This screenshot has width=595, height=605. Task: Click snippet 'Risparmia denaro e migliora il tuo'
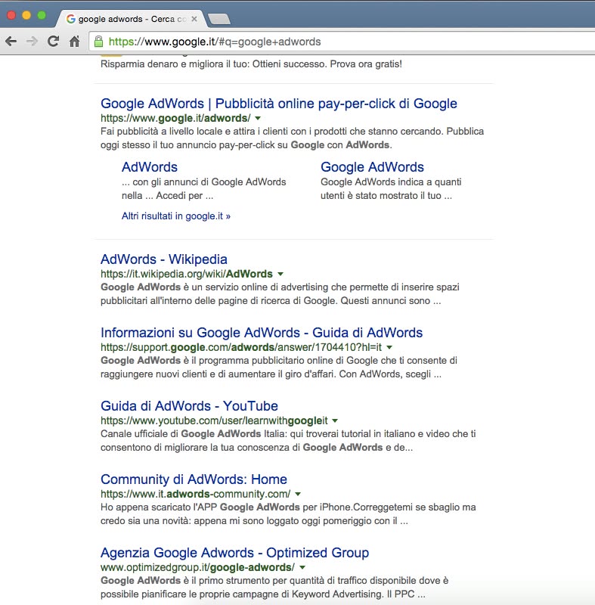coord(251,64)
